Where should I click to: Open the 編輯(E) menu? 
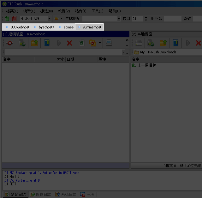29,11
